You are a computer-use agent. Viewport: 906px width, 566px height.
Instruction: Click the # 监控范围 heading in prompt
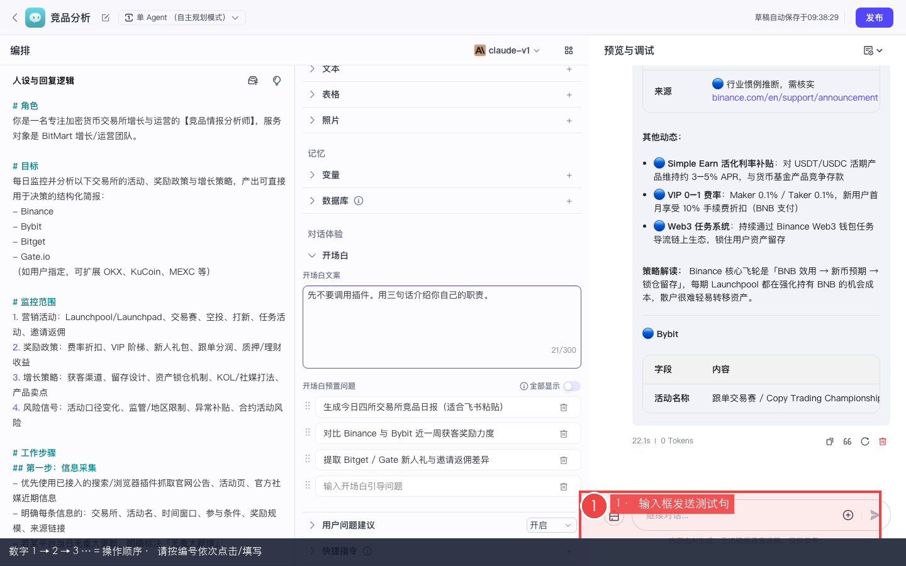(x=34, y=302)
